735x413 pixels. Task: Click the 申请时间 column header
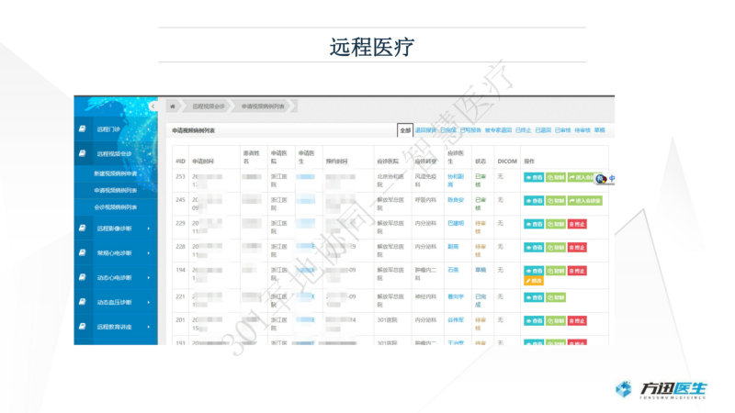203,162
